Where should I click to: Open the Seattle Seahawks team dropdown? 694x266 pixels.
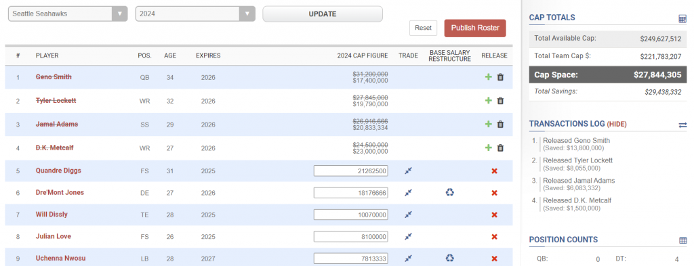(x=68, y=14)
